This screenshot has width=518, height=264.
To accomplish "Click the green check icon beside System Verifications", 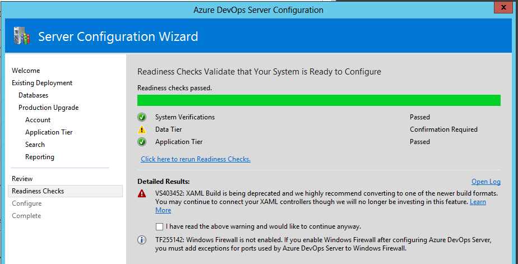I will [x=142, y=117].
